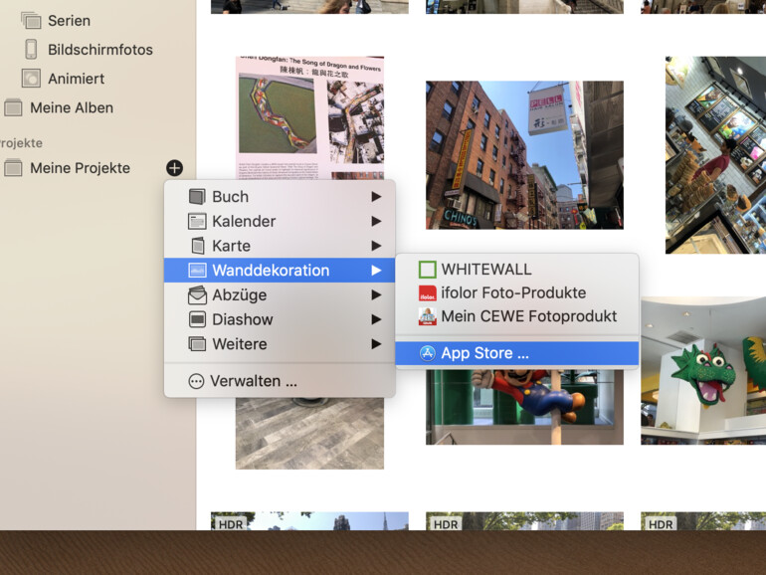Expand the Buch submenu arrow

(376, 196)
